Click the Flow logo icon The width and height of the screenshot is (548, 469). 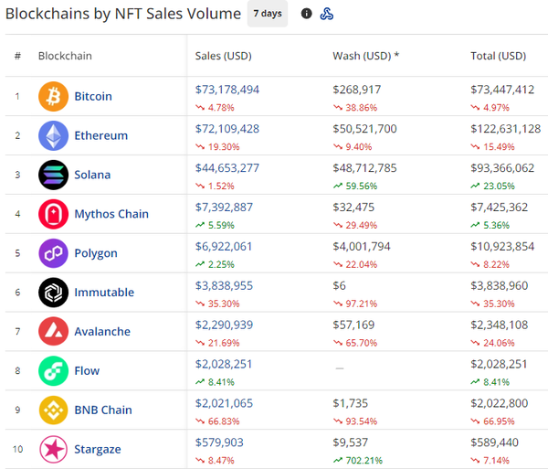(53, 370)
